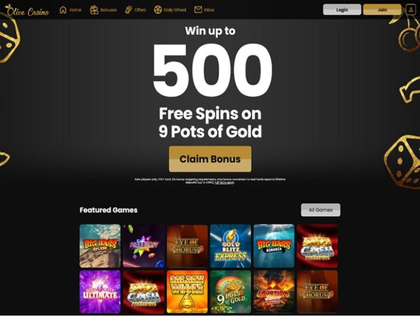The image size is (420, 316).
Task: Click the Login button
Action: coord(342,10)
